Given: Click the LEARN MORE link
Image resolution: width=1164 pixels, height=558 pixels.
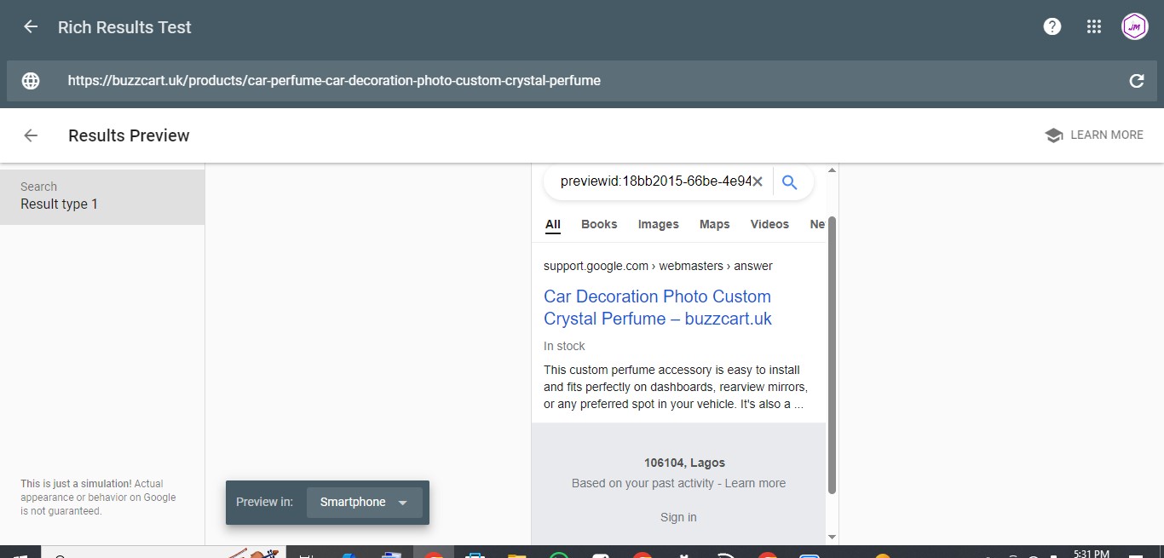Looking at the screenshot, I should (x=1107, y=135).
